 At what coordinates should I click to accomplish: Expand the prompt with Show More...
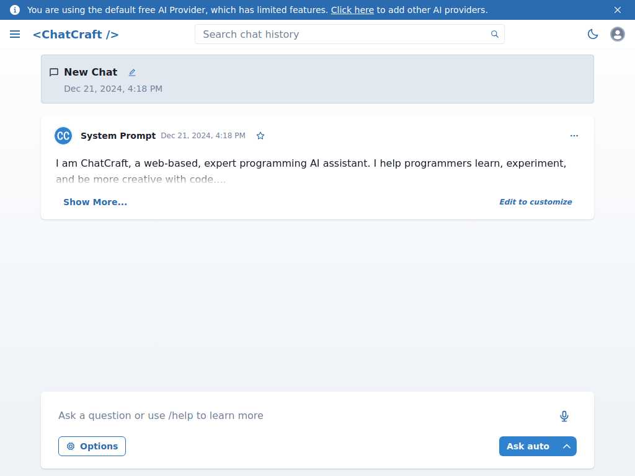95,202
